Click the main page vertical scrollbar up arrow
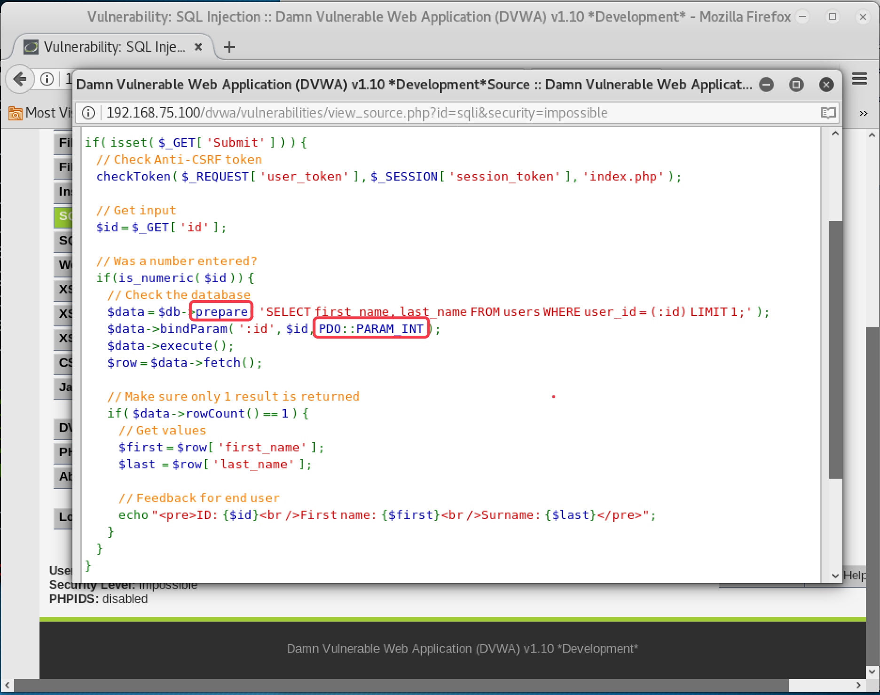The height and width of the screenshot is (695, 880). tap(872, 135)
